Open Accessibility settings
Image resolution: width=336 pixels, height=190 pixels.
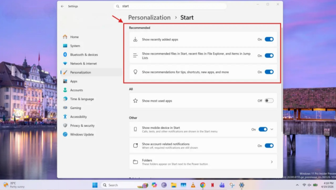tap(92, 117)
